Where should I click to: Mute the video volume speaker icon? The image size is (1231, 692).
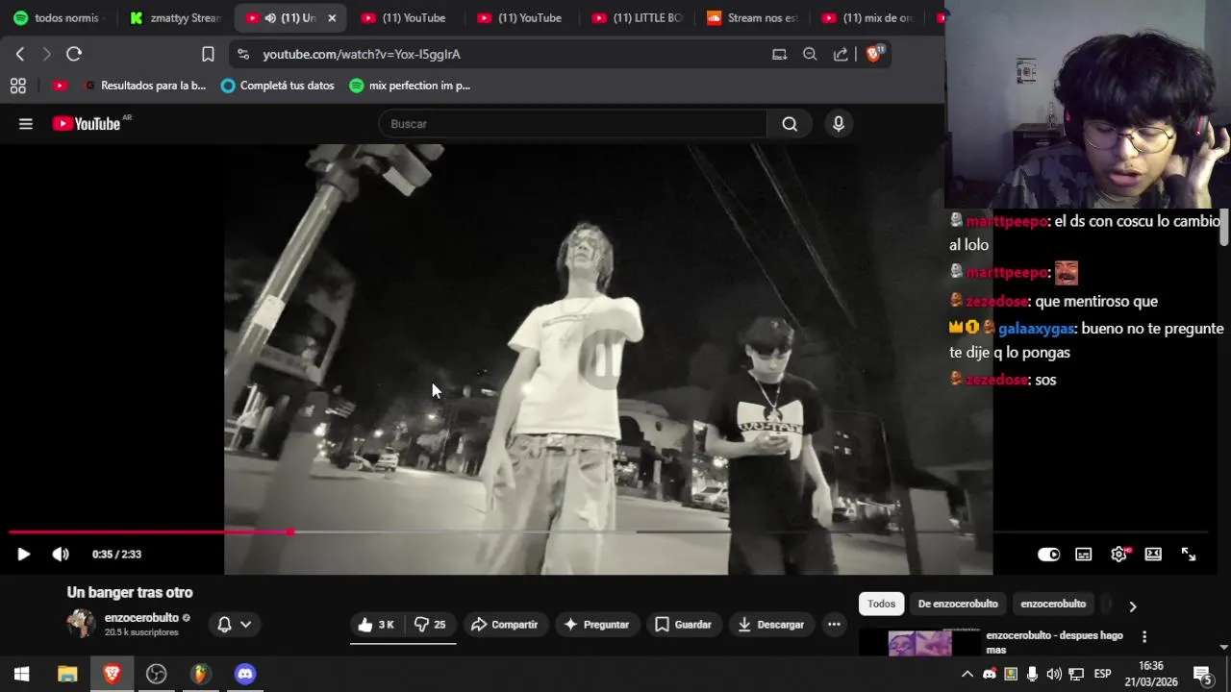click(x=61, y=555)
